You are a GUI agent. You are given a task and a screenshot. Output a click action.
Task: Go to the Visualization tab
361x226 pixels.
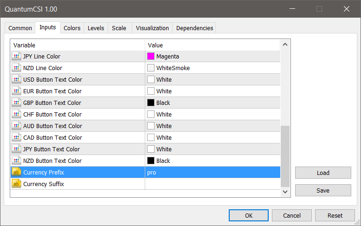[x=152, y=28]
